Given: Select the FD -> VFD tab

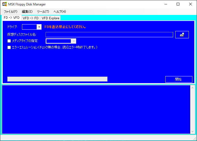Looking at the screenshot, I should (11, 18).
